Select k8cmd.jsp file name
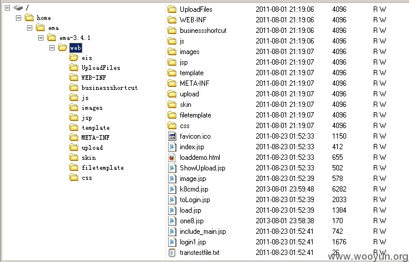The height and width of the screenshot is (262, 409). point(194,189)
